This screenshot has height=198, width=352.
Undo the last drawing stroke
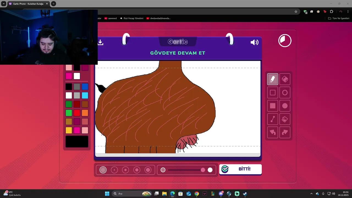pyautogui.click(x=273, y=132)
